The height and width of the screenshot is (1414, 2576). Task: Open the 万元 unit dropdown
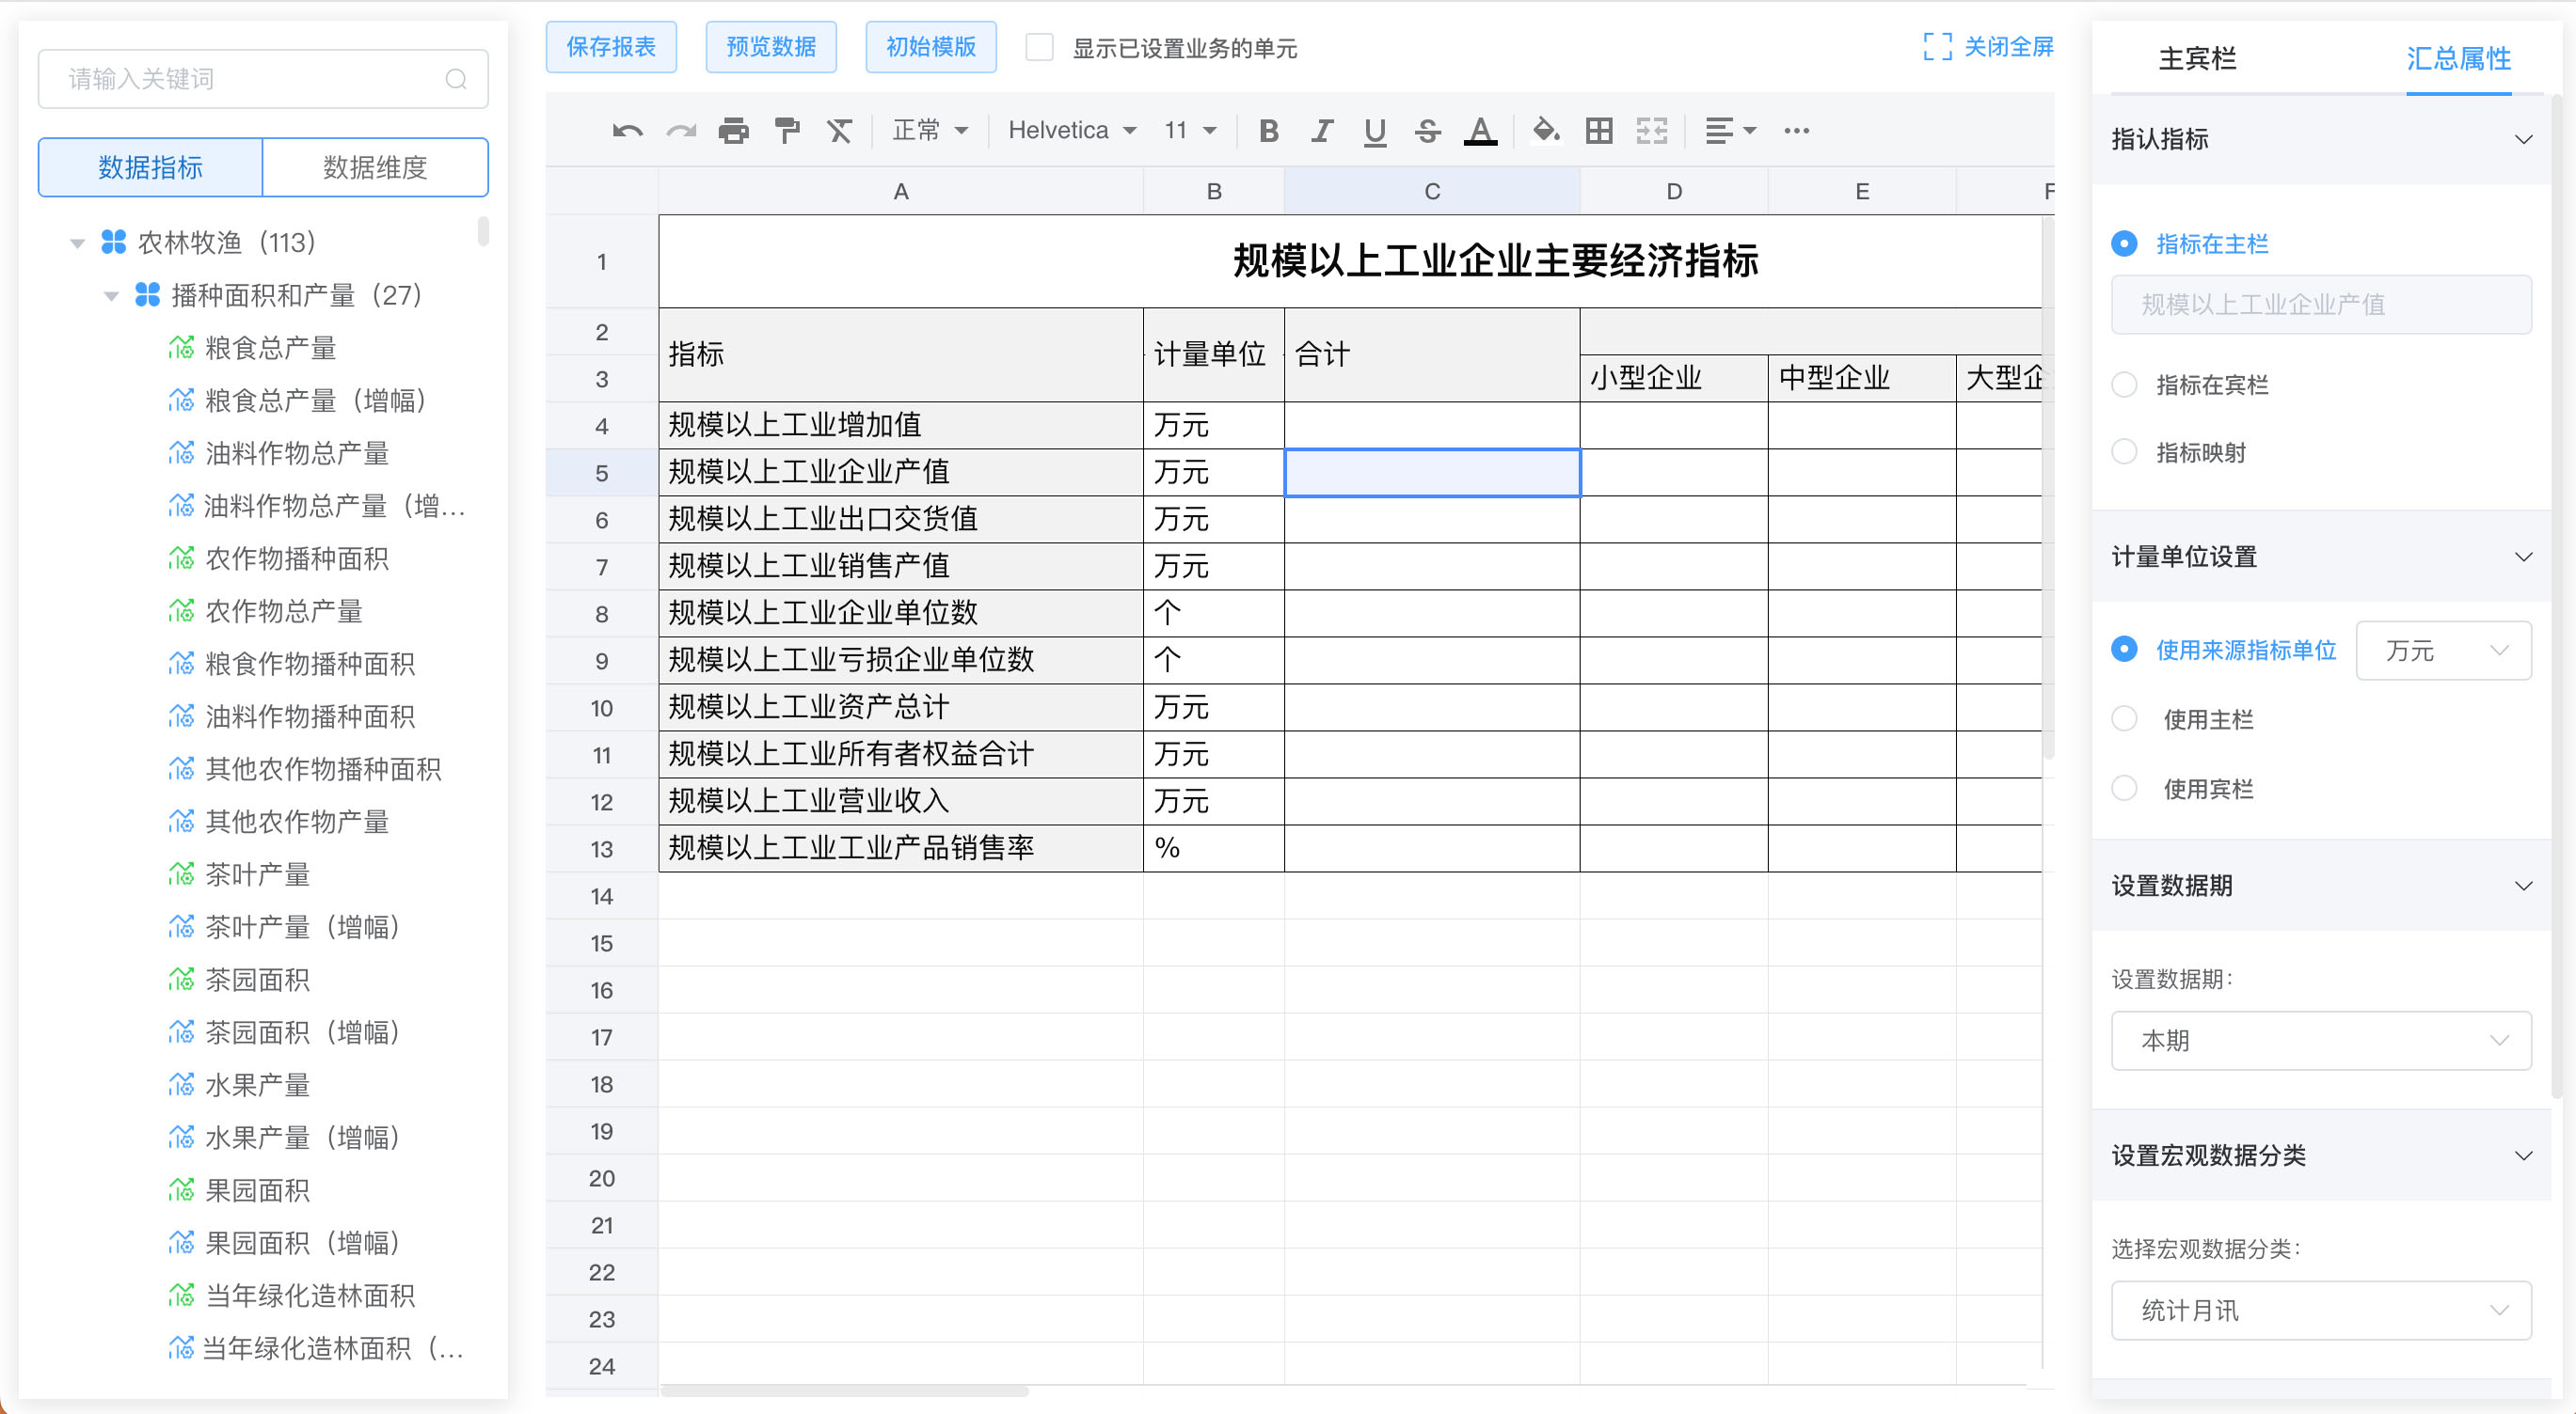(2443, 651)
